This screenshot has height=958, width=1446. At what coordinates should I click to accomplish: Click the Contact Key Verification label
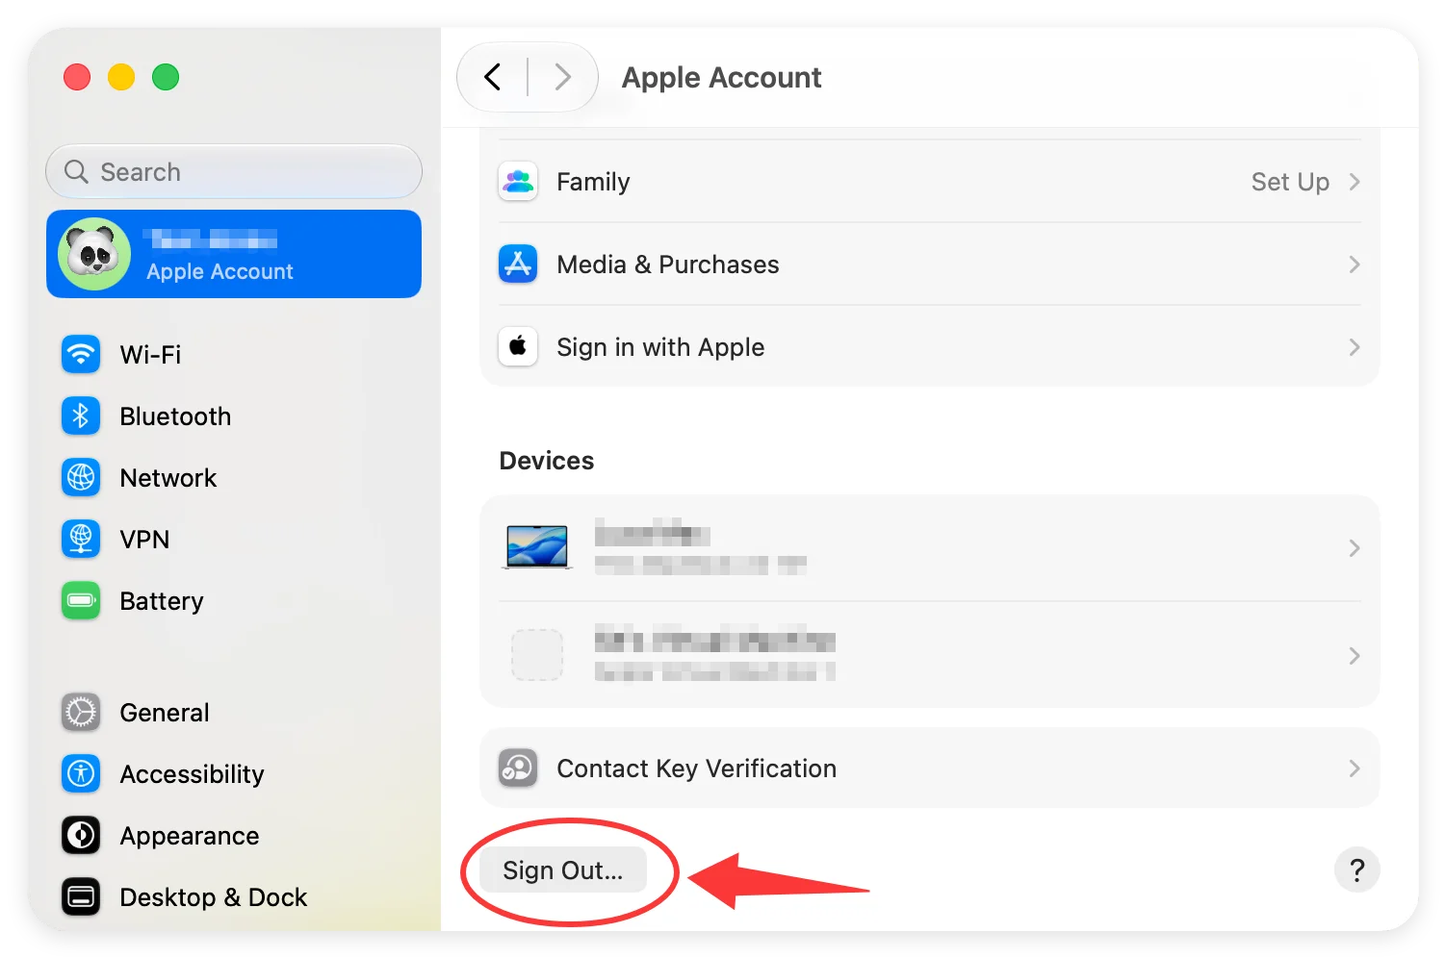click(x=697, y=769)
